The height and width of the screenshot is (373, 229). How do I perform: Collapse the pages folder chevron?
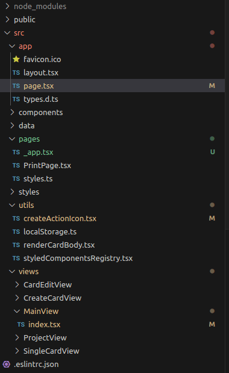[12, 139]
